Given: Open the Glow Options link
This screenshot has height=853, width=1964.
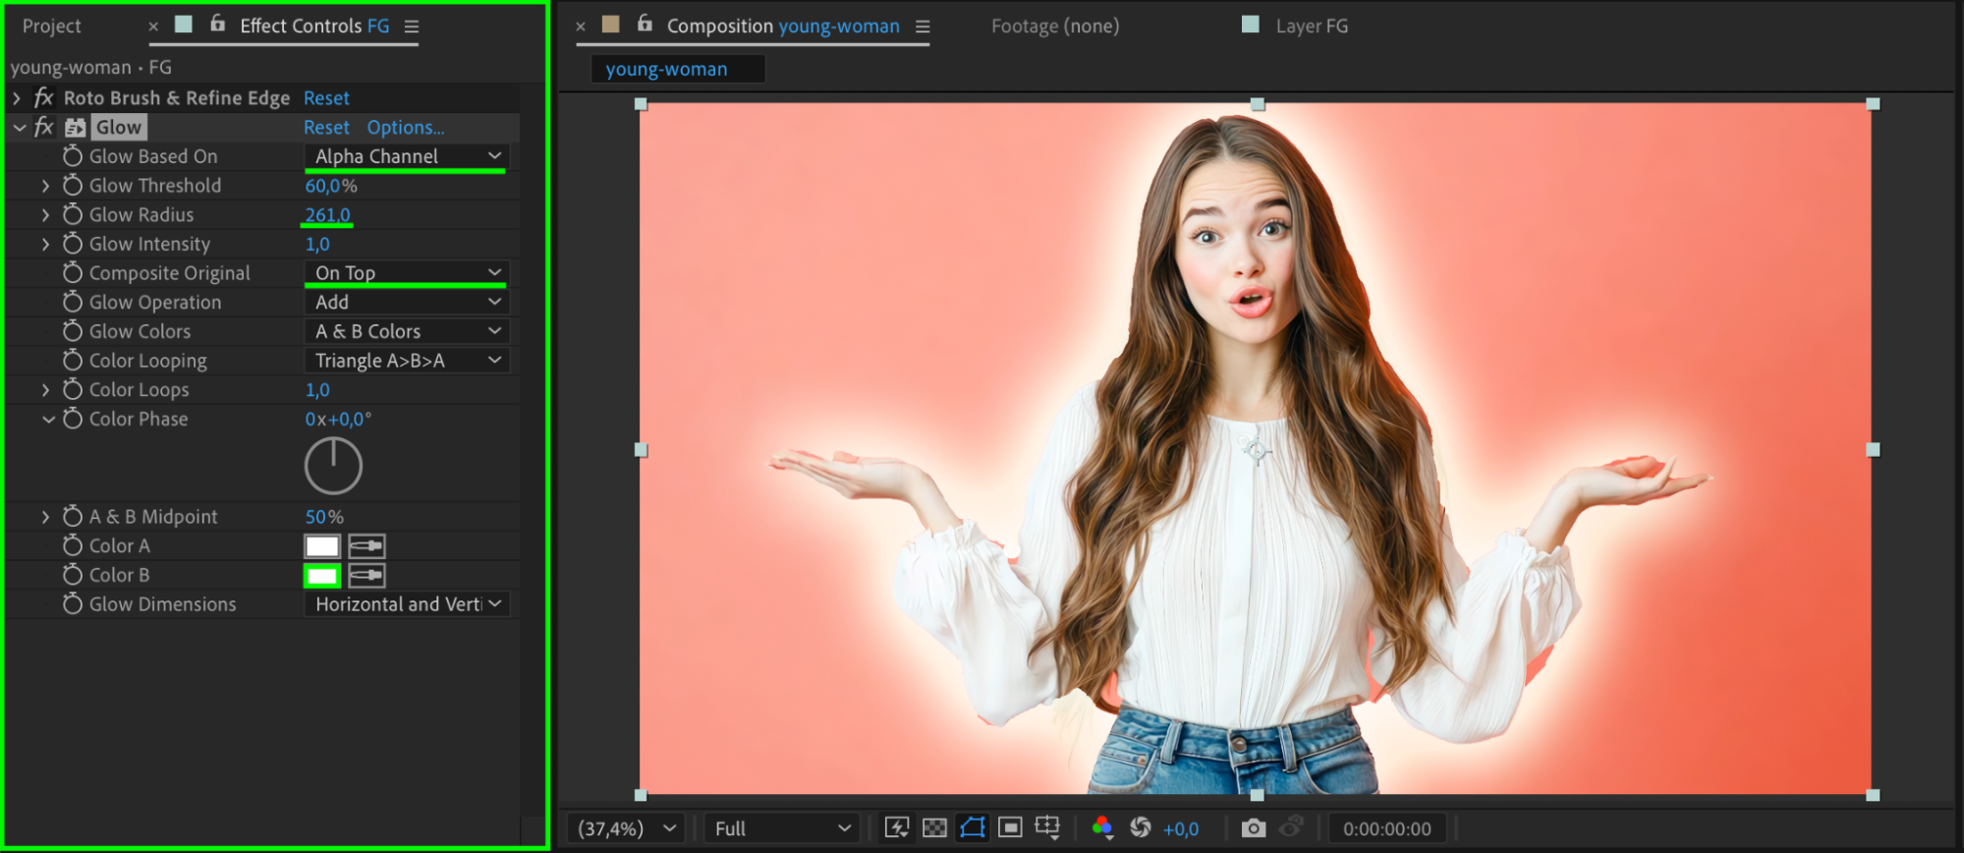Looking at the screenshot, I should (x=405, y=128).
